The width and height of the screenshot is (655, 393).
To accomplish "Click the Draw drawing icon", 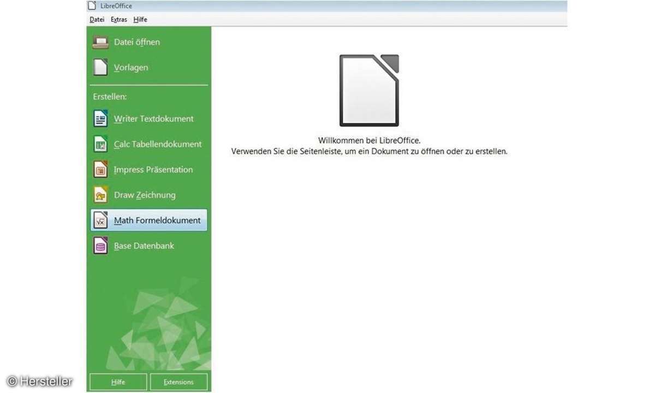I will (x=100, y=195).
